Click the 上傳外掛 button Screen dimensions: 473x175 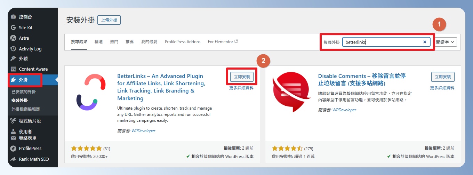[109, 20]
